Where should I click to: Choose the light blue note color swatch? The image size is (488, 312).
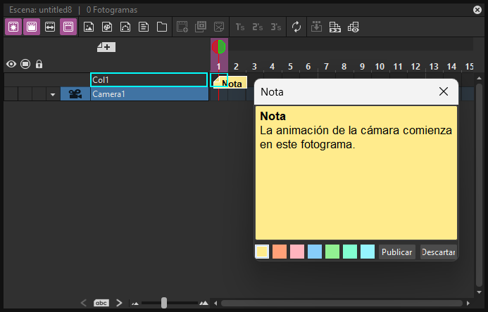click(315, 252)
